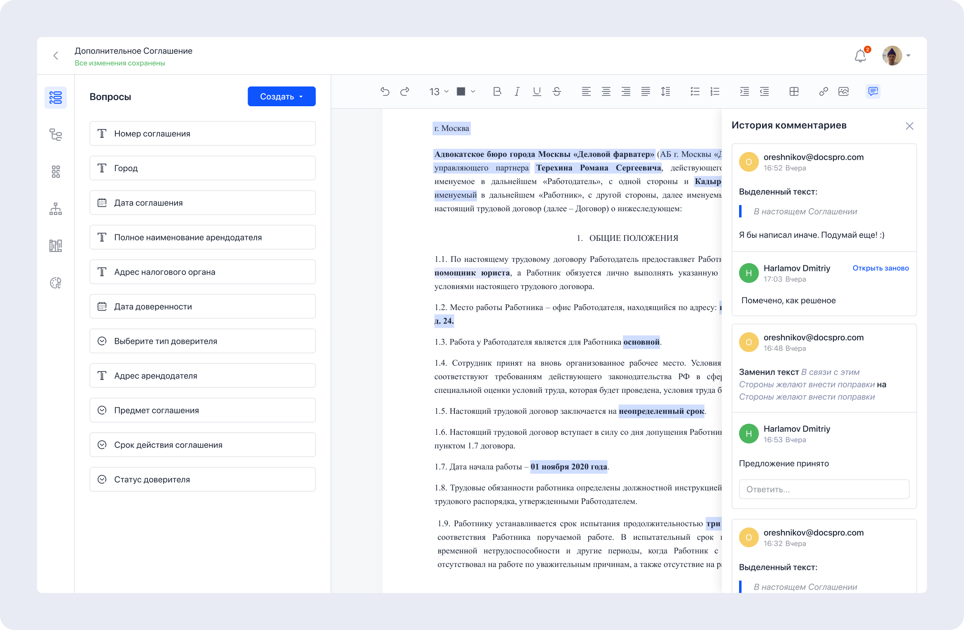Click the undo arrow in the toolbar

[385, 91]
